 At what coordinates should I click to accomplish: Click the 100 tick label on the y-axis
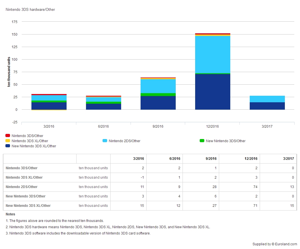click(15, 59)
